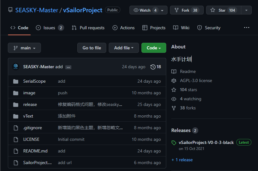Click the release folder icon
258x171 pixels.
16,104
